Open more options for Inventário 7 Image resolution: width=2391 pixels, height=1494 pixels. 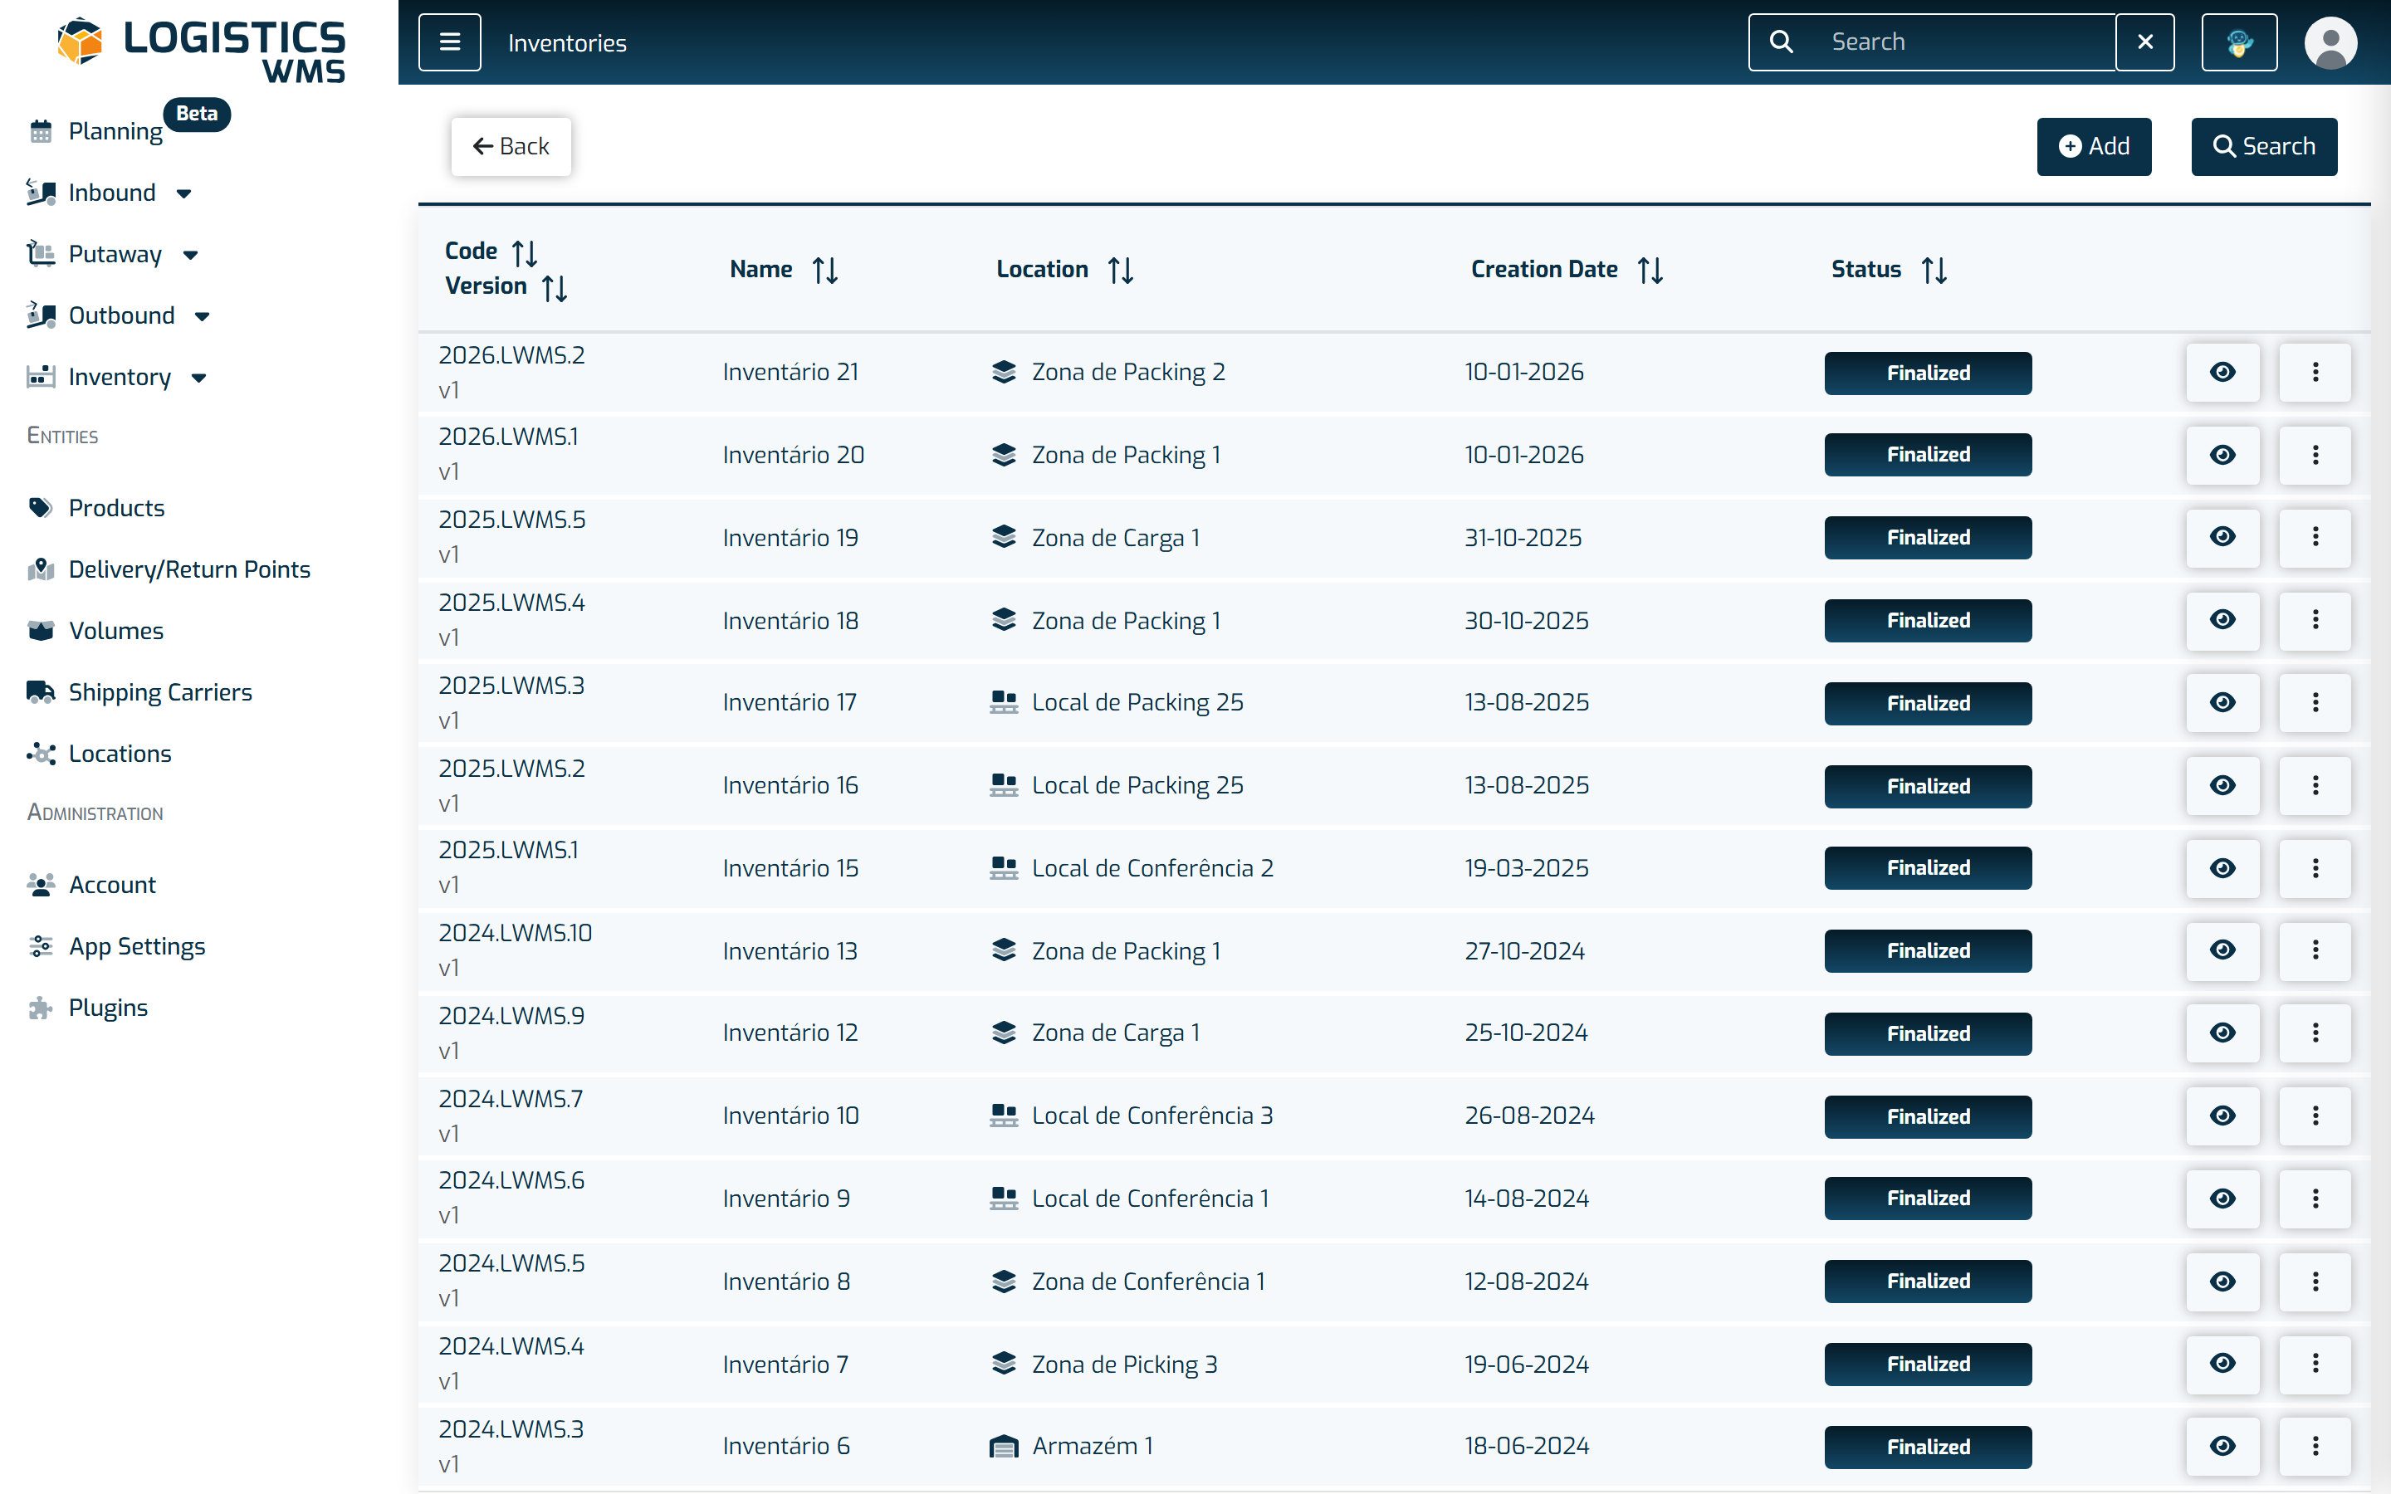[2315, 1364]
